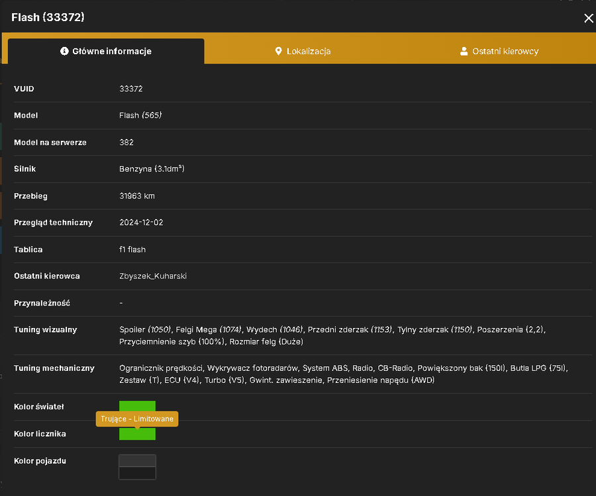Click the Felgi Mega (1074) tuning entry
Viewport: 596px width, 496px height.
pyautogui.click(x=209, y=330)
